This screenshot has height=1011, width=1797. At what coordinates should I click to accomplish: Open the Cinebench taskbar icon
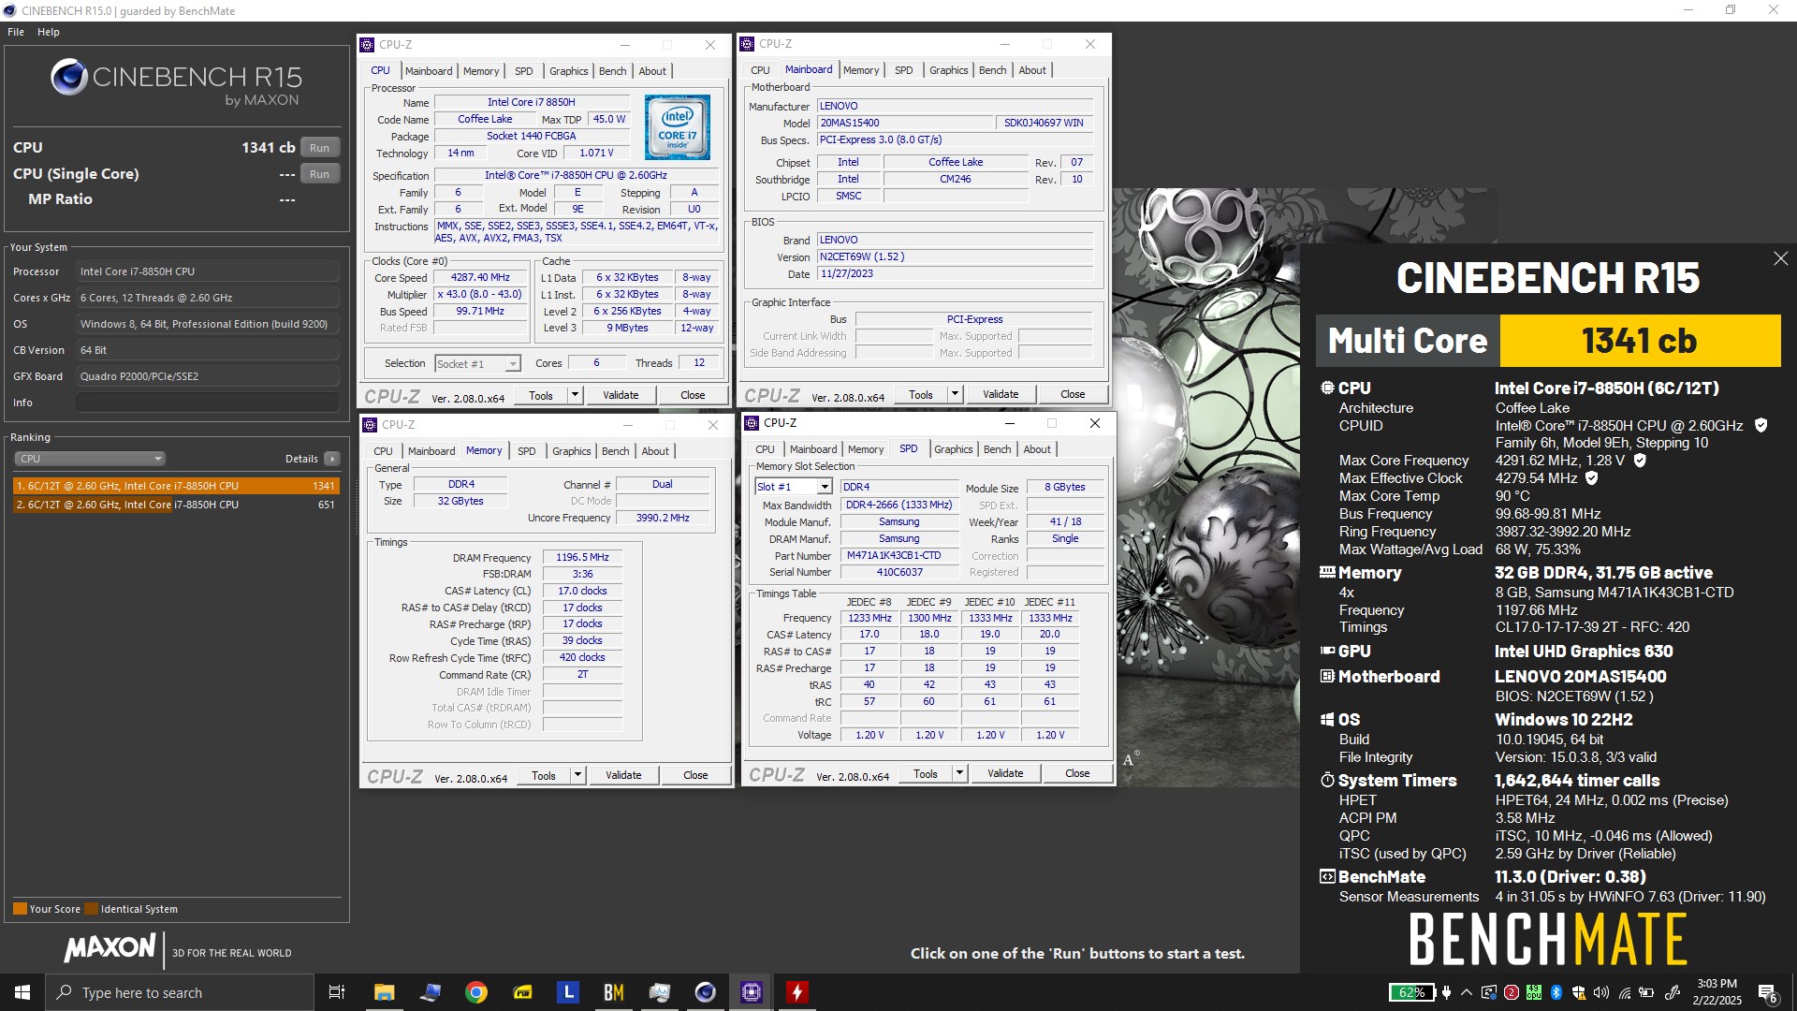[706, 992]
